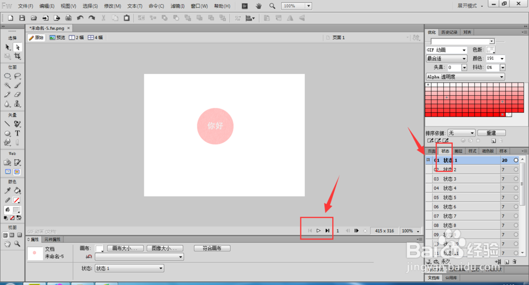Select the Ellipse shape tool
The height and width of the screenshot is (285, 529).
pos(7,133)
